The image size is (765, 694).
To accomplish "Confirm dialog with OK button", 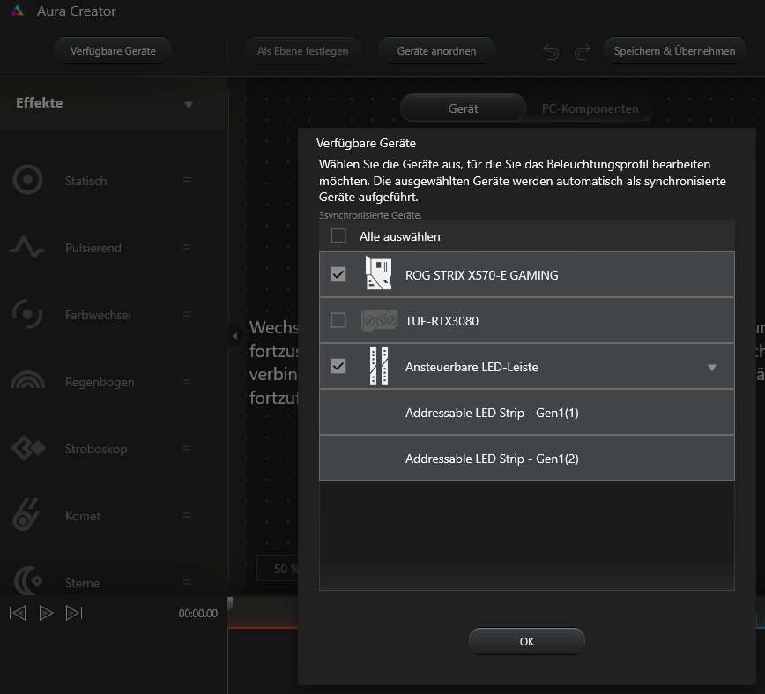I will pos(527,641).
